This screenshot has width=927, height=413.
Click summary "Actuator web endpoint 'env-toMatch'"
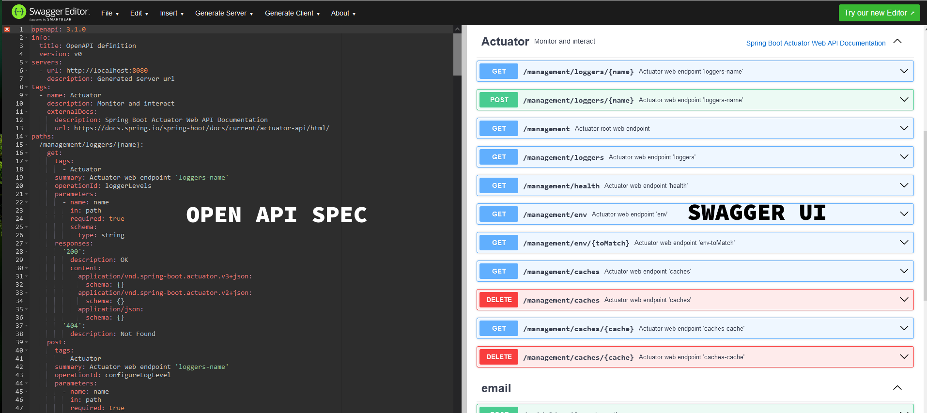coord(684,243)
